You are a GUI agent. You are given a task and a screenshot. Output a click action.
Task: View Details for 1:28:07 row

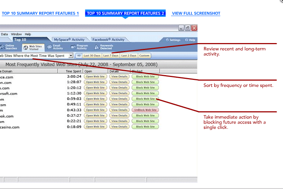coord(119,82)
